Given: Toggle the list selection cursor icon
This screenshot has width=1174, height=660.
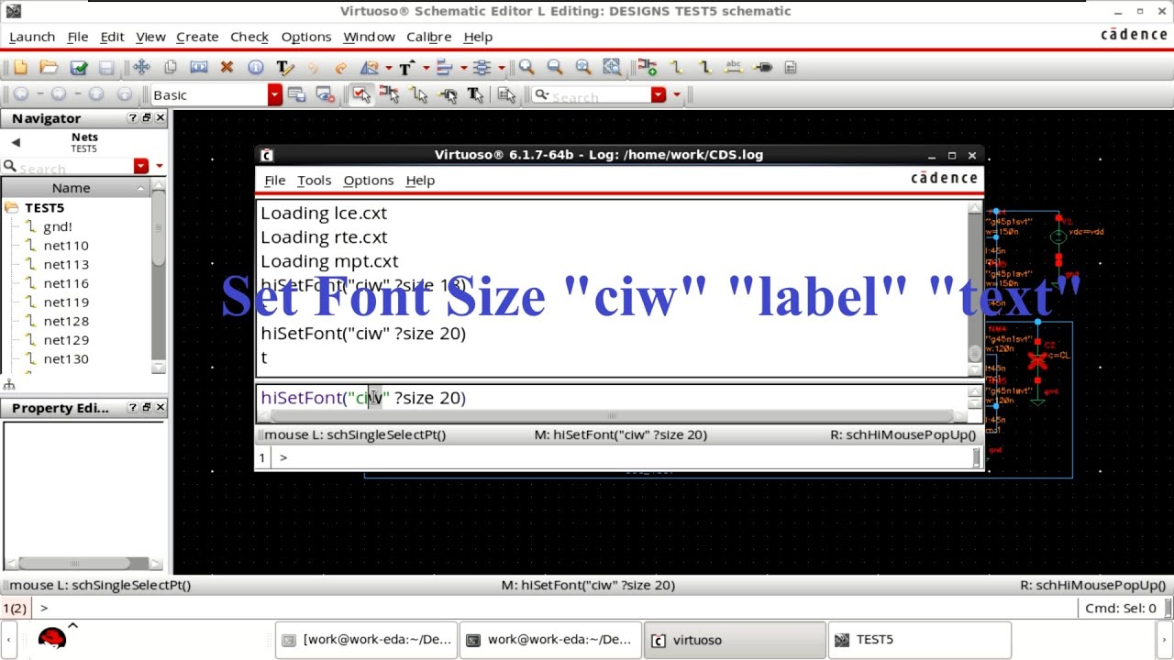Looking at the screenshot, I should [x=507, y=94].
